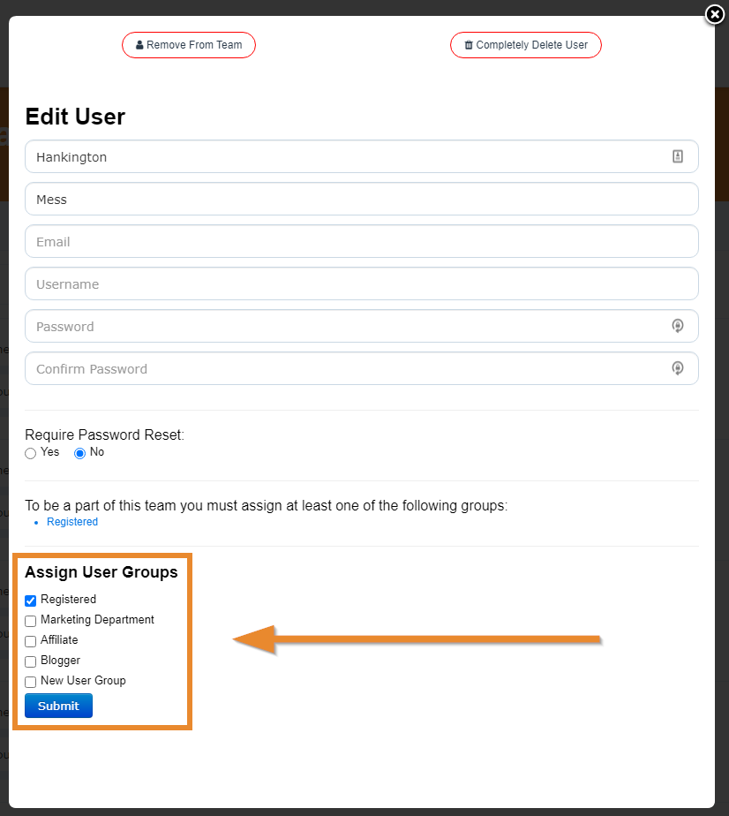Toggle the New User Group checkbox

pyautogui.click(x=31, y=682)
